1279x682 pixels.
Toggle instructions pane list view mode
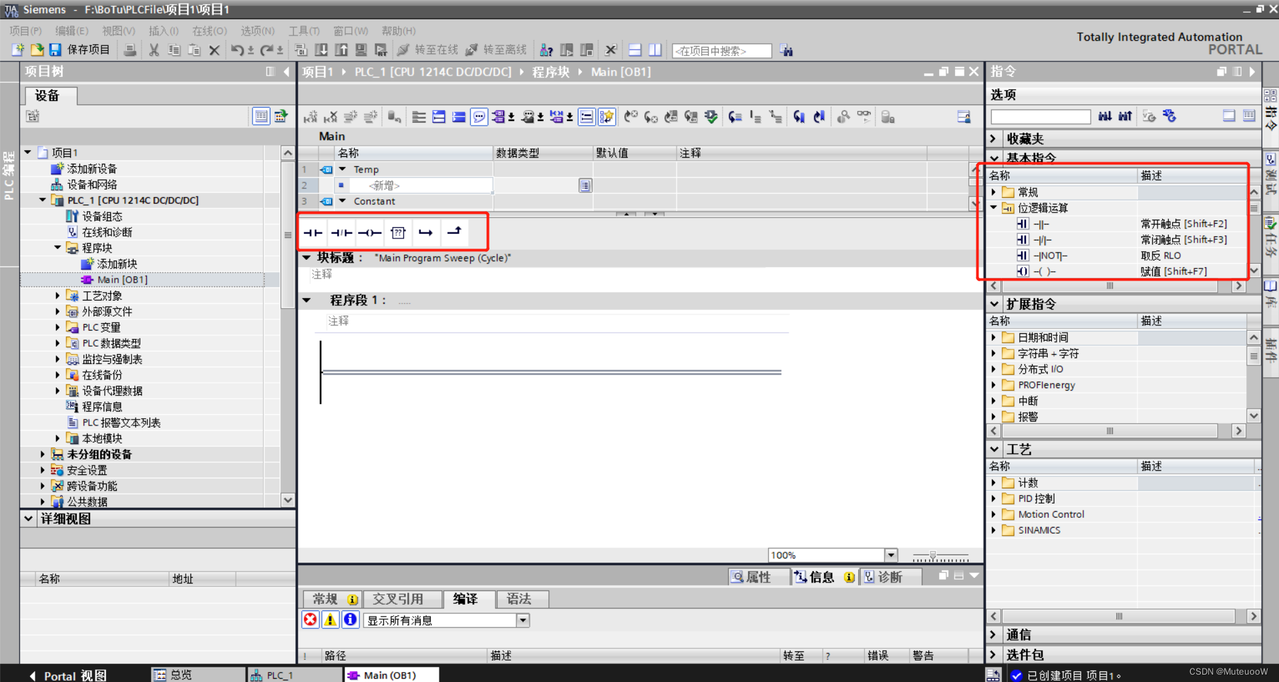click(1249, 116)
